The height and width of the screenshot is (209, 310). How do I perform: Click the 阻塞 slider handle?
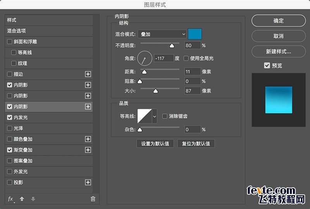tap(140, 81)
